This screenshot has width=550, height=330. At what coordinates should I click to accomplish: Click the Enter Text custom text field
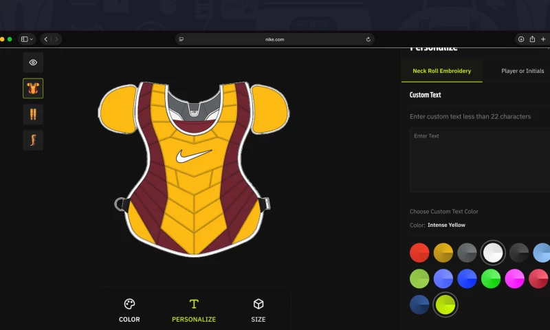[480, 160]
